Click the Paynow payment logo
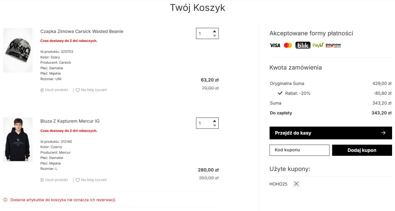The width and height of the screenshot is (395, 211). click(333, 45)
